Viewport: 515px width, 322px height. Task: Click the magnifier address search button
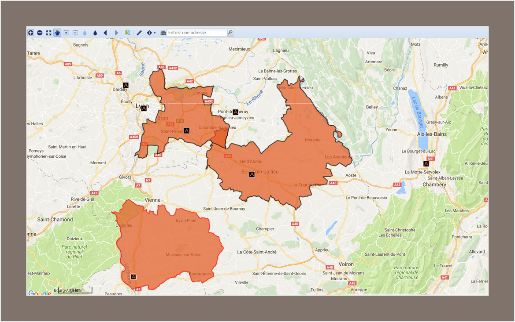230,33
